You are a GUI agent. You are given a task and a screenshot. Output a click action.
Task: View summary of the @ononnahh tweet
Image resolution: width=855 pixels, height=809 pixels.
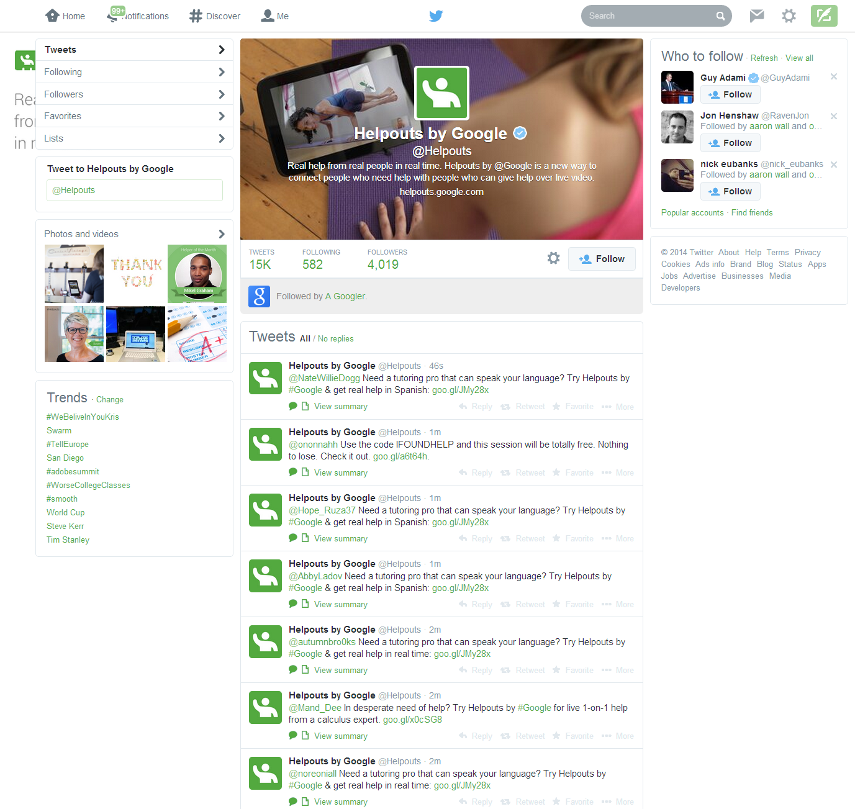(341, 473)
